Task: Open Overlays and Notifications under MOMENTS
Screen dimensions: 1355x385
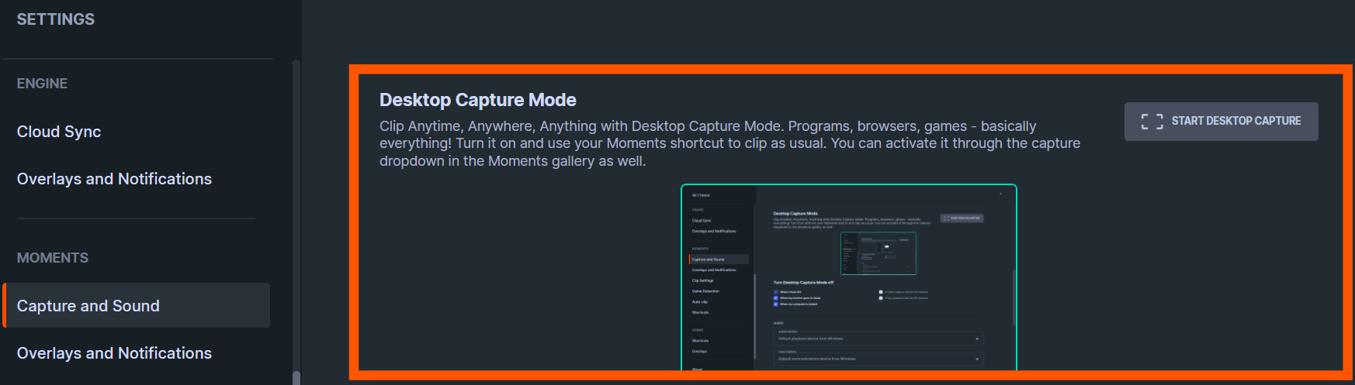Action: point(114,353)
